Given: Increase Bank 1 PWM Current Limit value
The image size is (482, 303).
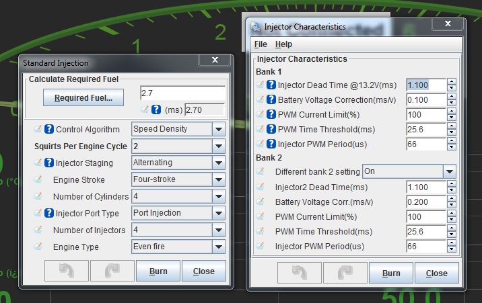Looking at the screenshot, I should (x=451, y=111).
